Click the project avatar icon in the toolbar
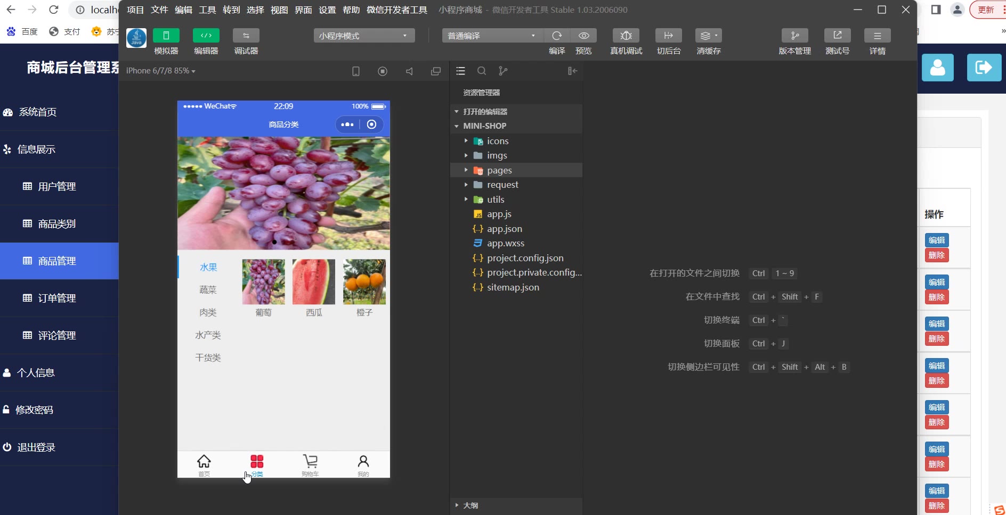Screen dimensions: 1006x515 tap(136, 38)
